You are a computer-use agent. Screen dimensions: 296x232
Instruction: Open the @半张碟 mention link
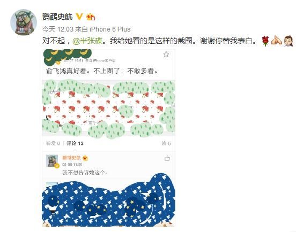(x=87, y=41)
